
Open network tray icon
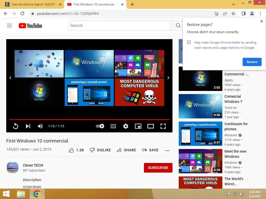click(235, 194)
